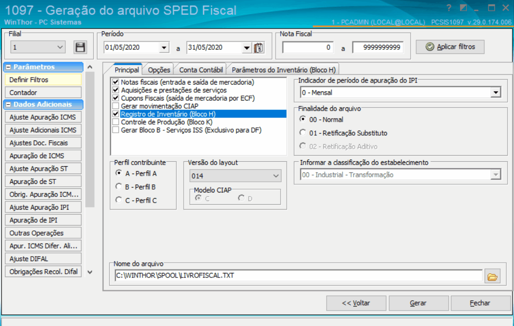Open the Conta Contábil tab
514x326 pixels.
coord(201,70)
